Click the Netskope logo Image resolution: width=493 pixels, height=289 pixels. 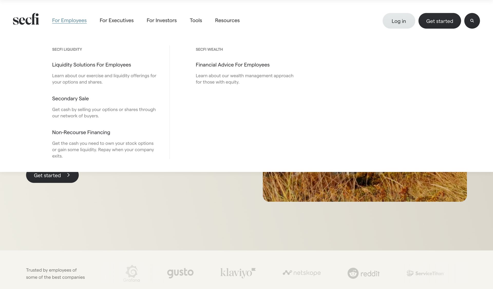pyautogui.click(x=302, y=273)
